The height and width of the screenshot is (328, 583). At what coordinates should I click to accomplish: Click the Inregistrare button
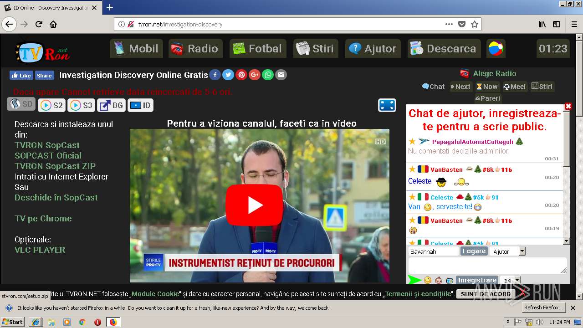point(477,280)
